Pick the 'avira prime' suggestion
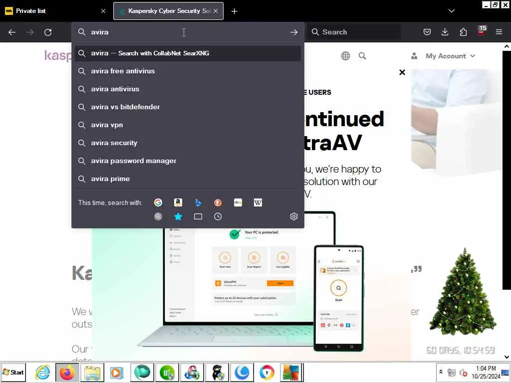 coord(188,179)
